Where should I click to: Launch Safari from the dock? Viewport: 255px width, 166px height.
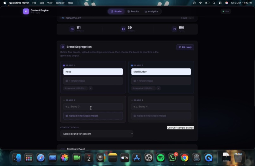click(x=41, y=158)
